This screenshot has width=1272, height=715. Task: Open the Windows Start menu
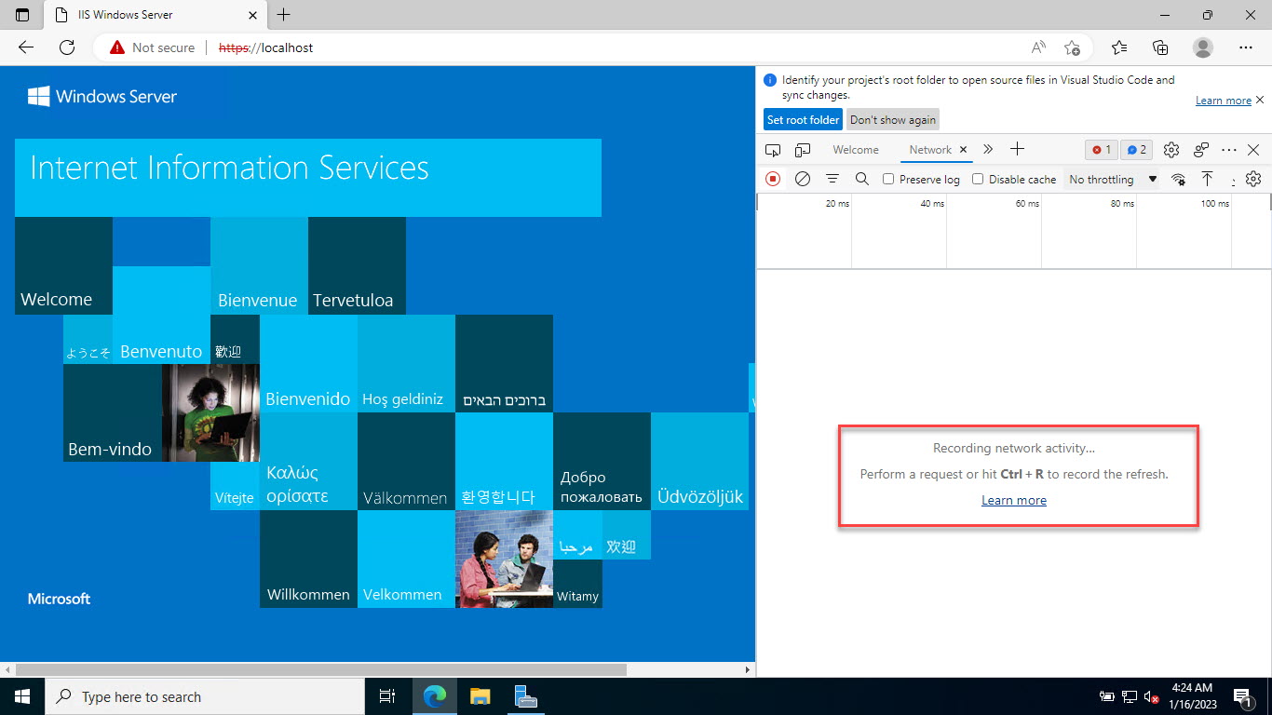22,696
